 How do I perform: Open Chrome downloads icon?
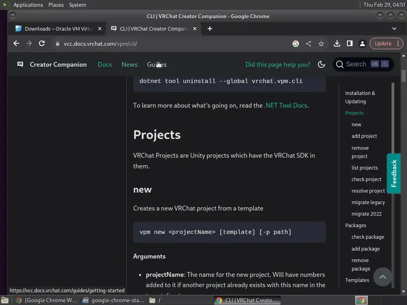point(337,44)
